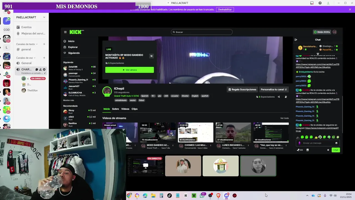Open options menu for MODO BANDIDO video
Screen dimensions: 355x200
coord(173,145)
